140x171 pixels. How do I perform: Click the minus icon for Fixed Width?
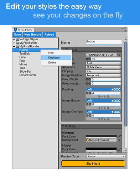[87, 79]
